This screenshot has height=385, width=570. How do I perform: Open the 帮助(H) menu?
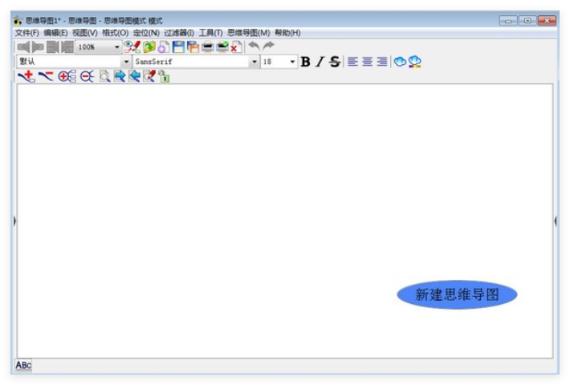point(287,33)
